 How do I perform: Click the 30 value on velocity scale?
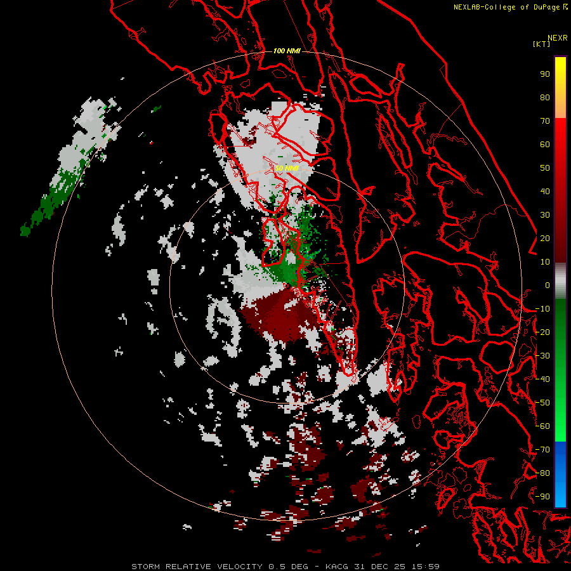pos(545,215)
